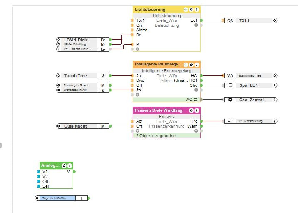298x213 pixels.
Task: Click the T5/1 input of Lichtsteuerung
Action: 140,20
